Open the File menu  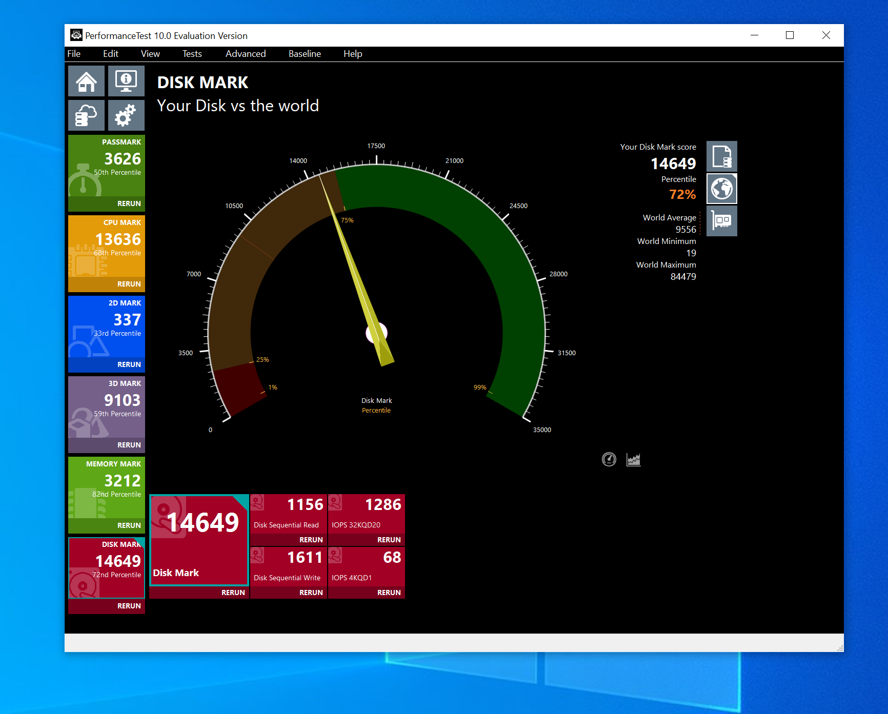(x=74, y=54)
